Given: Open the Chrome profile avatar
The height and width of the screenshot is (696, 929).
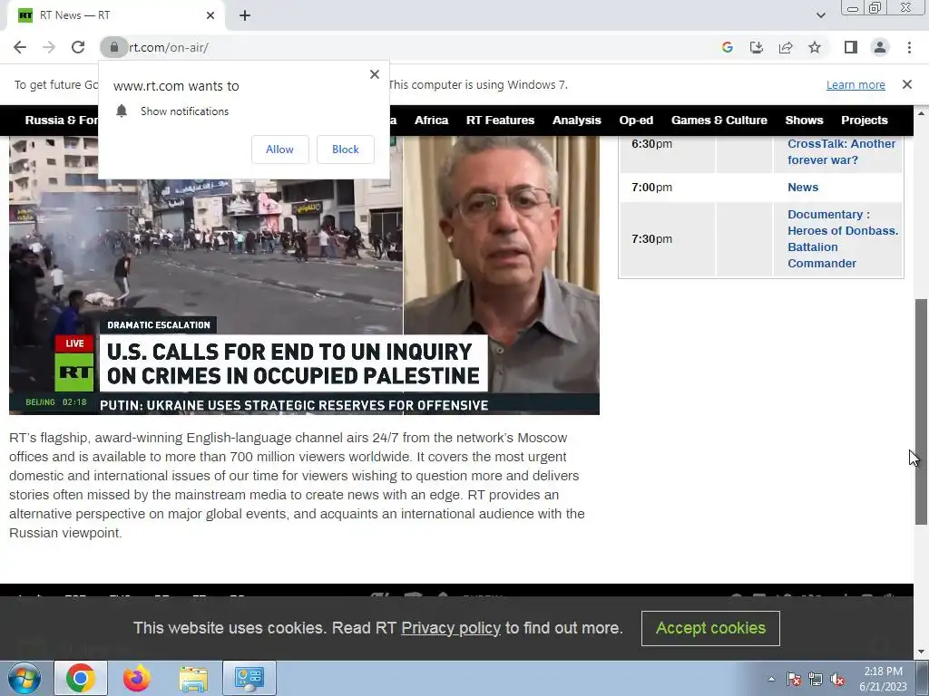Looking at the screenshot, I should click(880, 47).
